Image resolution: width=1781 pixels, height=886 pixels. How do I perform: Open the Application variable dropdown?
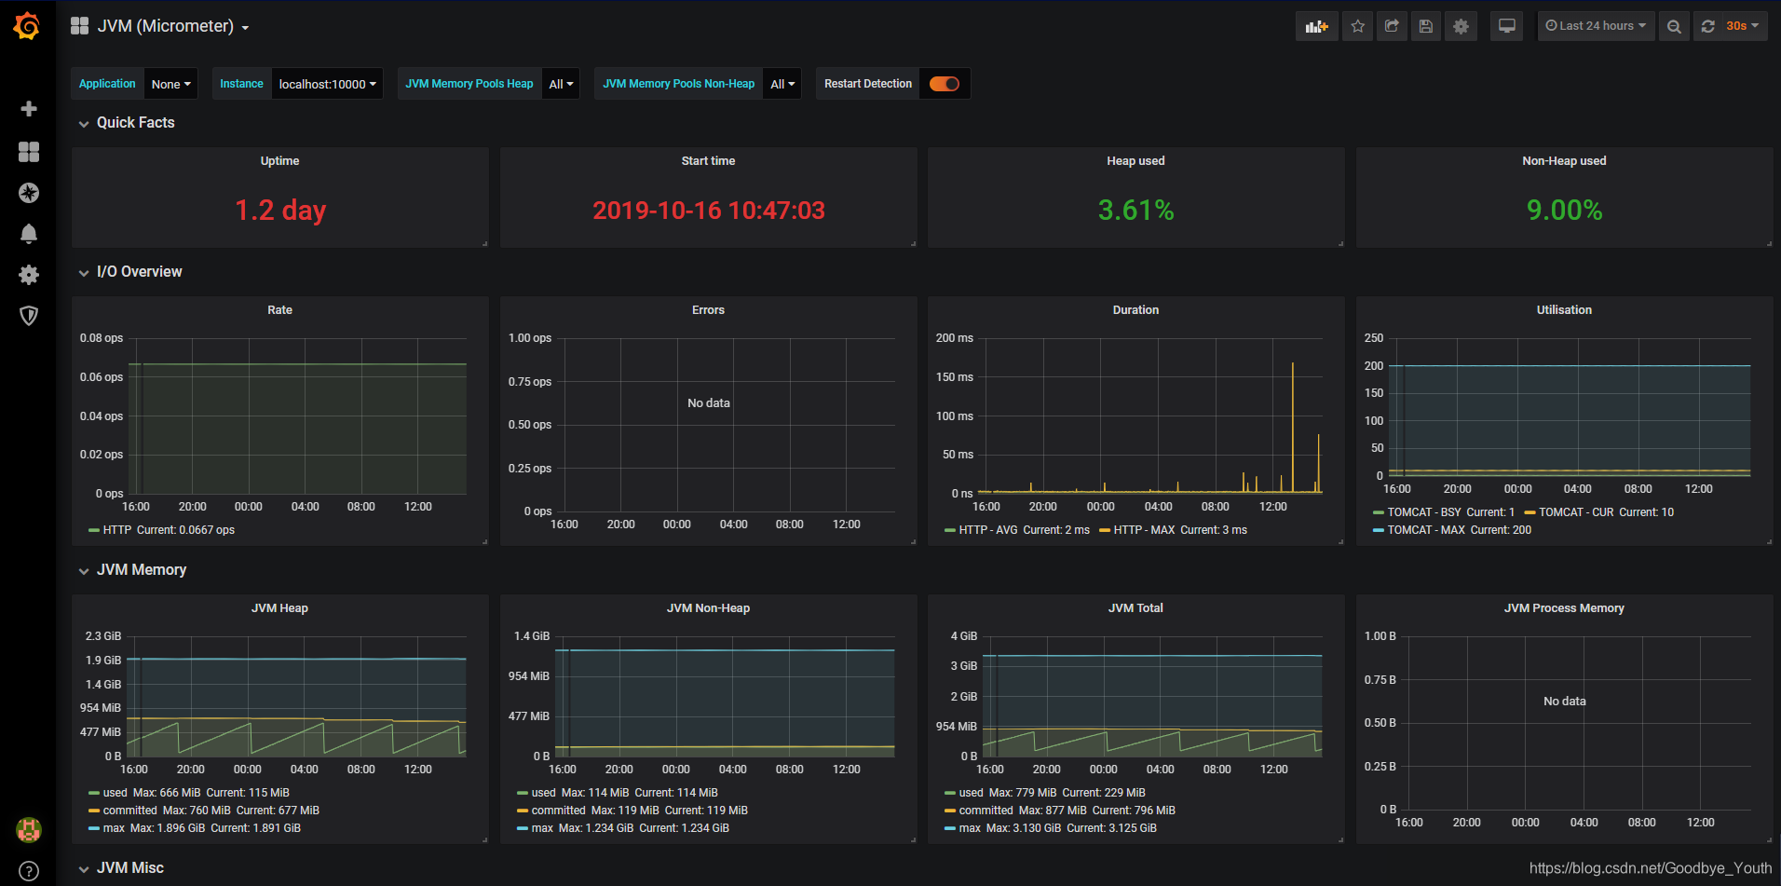click(170, 84)
